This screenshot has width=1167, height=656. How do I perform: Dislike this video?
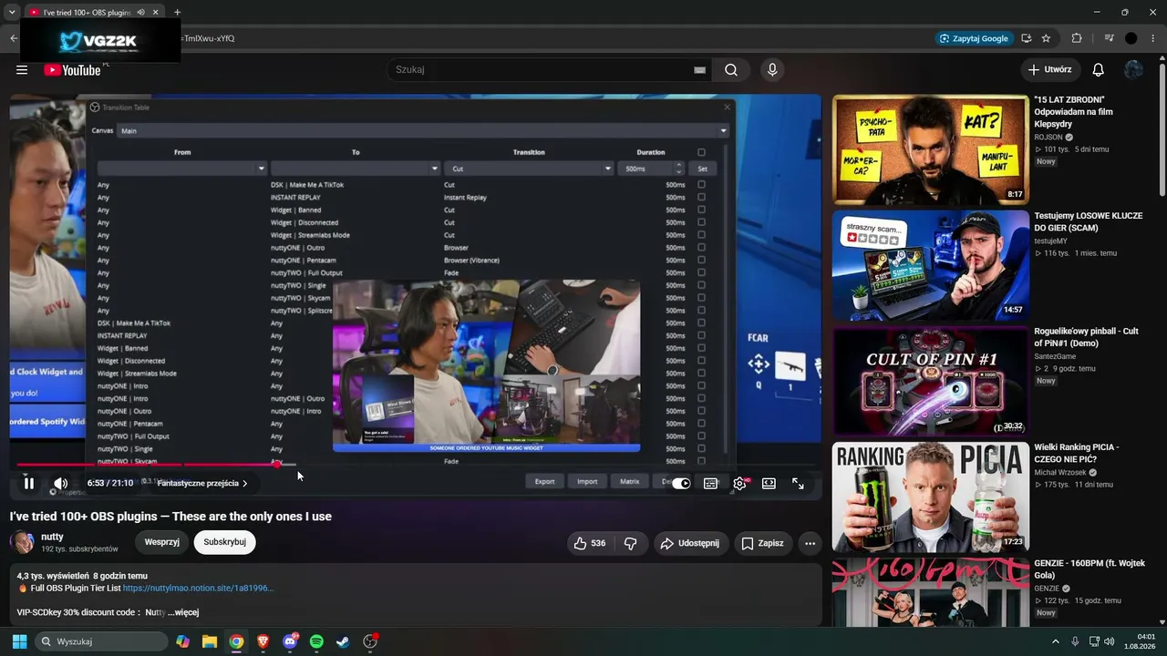630,543
